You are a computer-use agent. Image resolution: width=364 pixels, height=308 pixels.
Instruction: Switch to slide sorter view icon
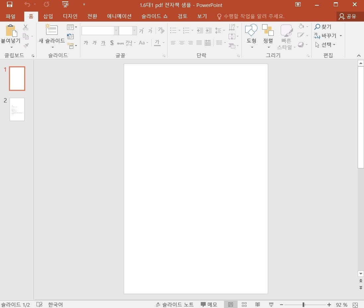tap(244, 305)
